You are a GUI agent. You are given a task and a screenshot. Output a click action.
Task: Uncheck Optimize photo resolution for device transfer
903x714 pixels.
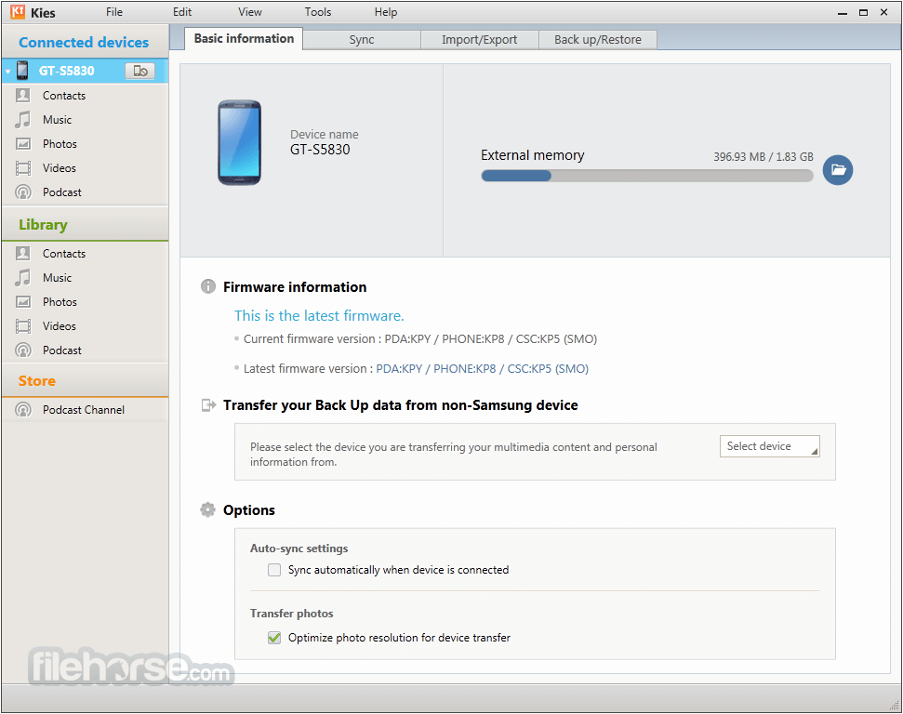274,638
